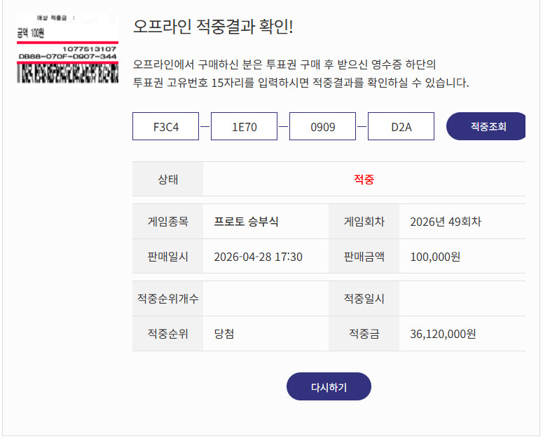Image resolution: width=543 pixels, height=439 pixels.
Task: Focus the third ticket number field 0909
Action: (322, 127)
